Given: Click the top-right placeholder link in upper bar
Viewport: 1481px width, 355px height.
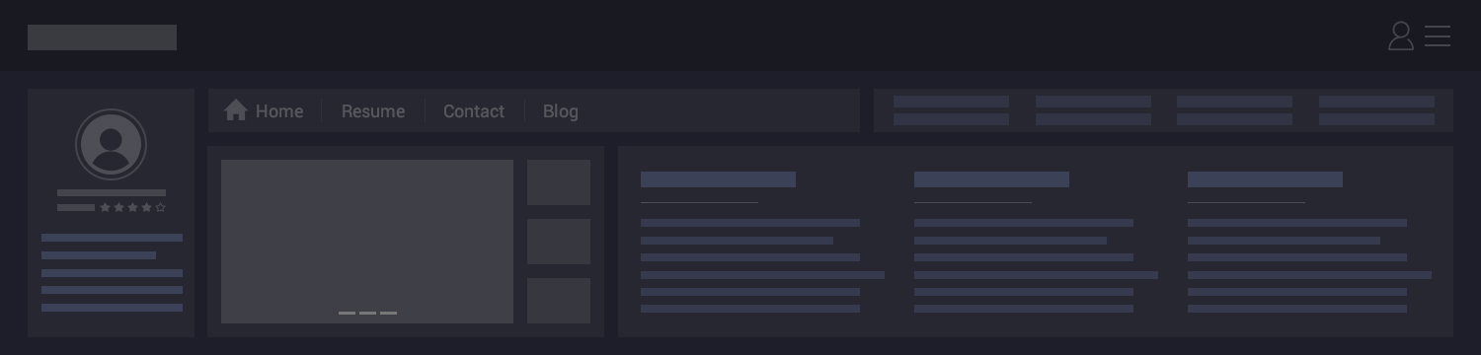Looking at the screenshot, I should tap(1376, 102).
